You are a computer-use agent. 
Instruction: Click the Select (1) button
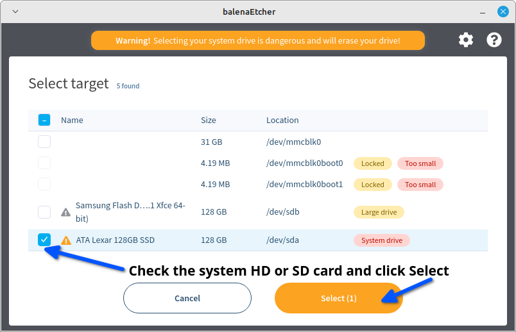point(339,298)
